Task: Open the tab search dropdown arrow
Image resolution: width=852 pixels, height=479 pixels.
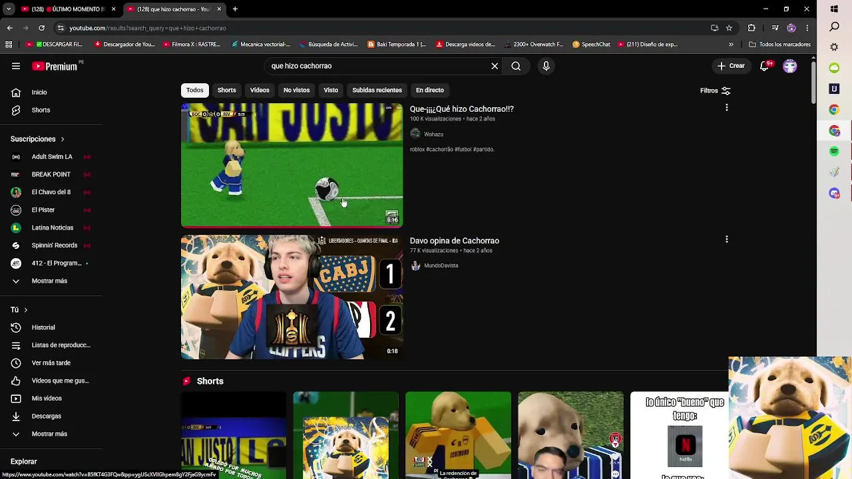Action: tap(9, 9)
